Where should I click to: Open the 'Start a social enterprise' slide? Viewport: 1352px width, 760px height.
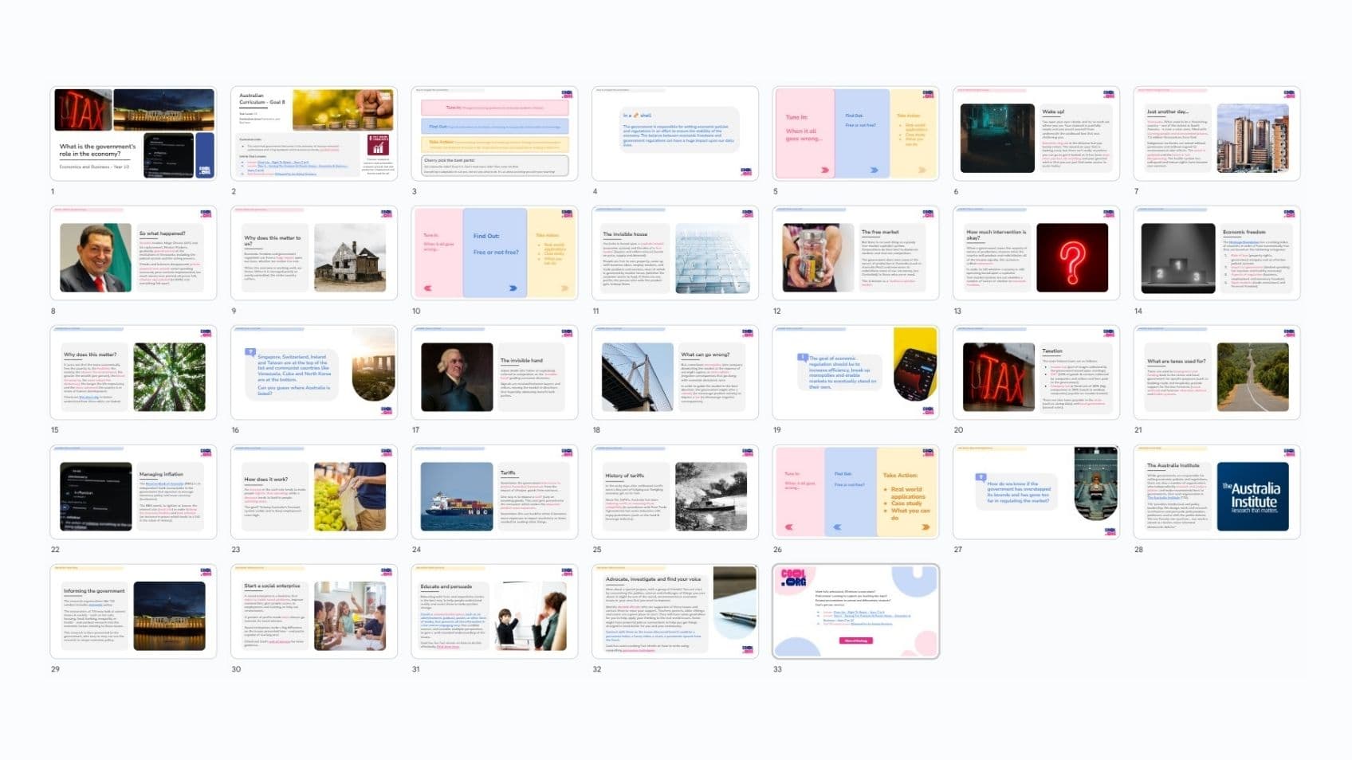(x=314, y=612)
